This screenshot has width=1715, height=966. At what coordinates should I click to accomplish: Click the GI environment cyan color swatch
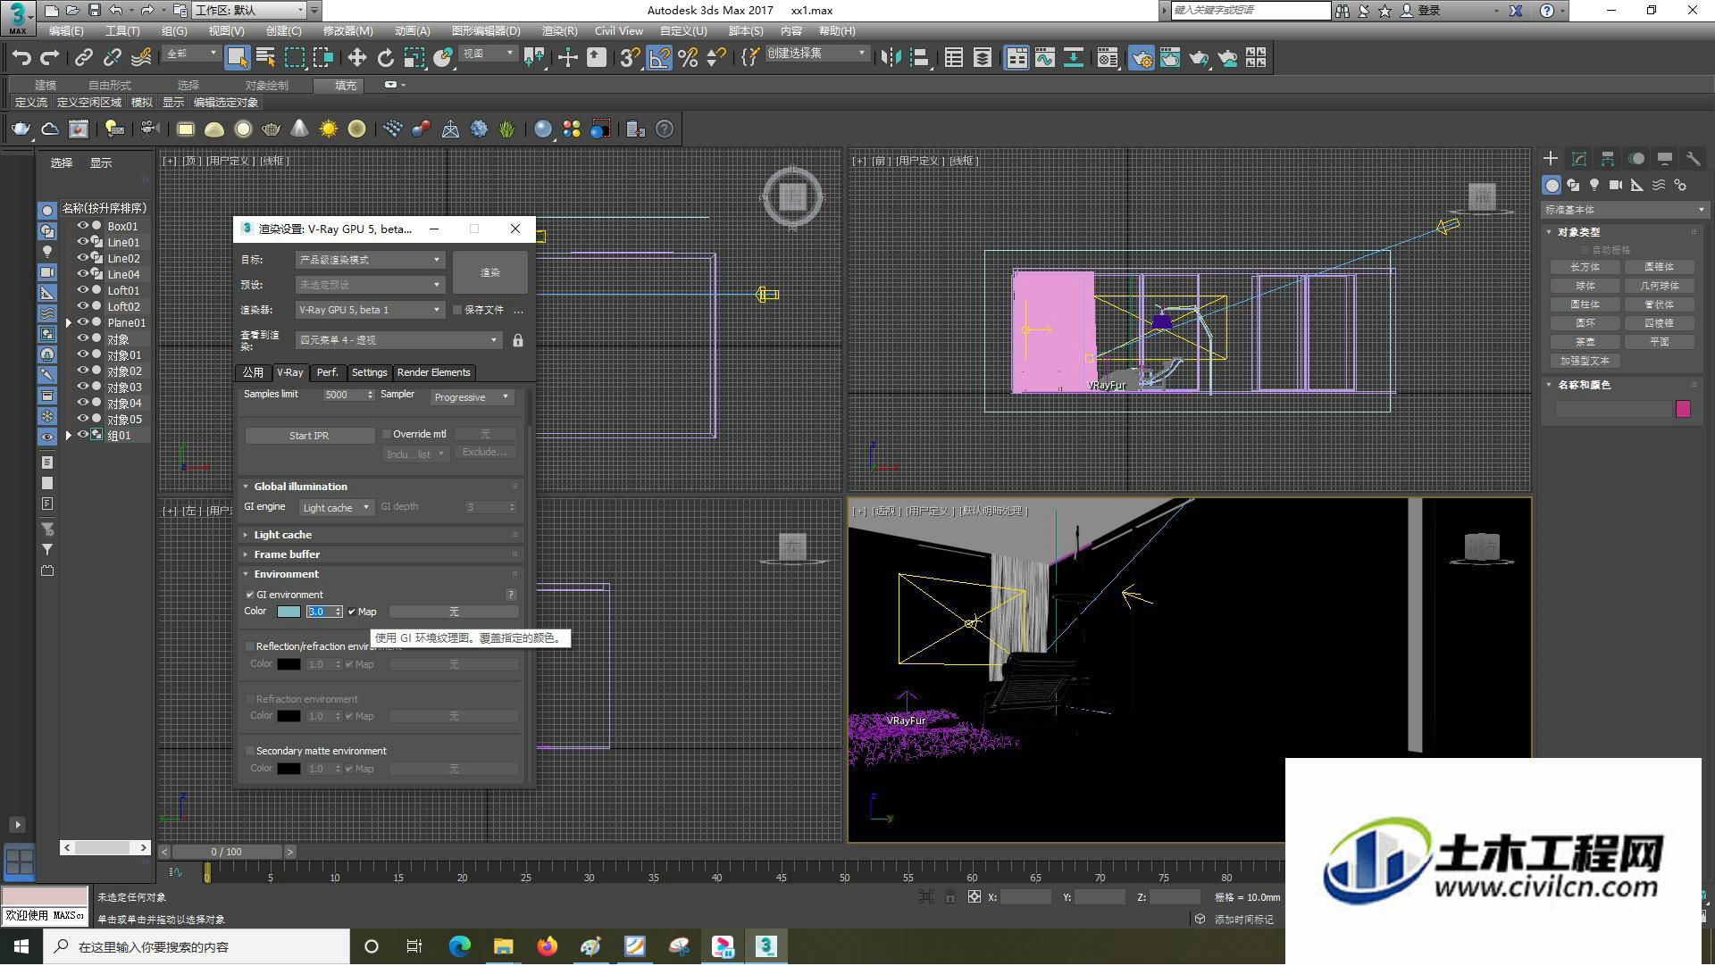(289, 612)
